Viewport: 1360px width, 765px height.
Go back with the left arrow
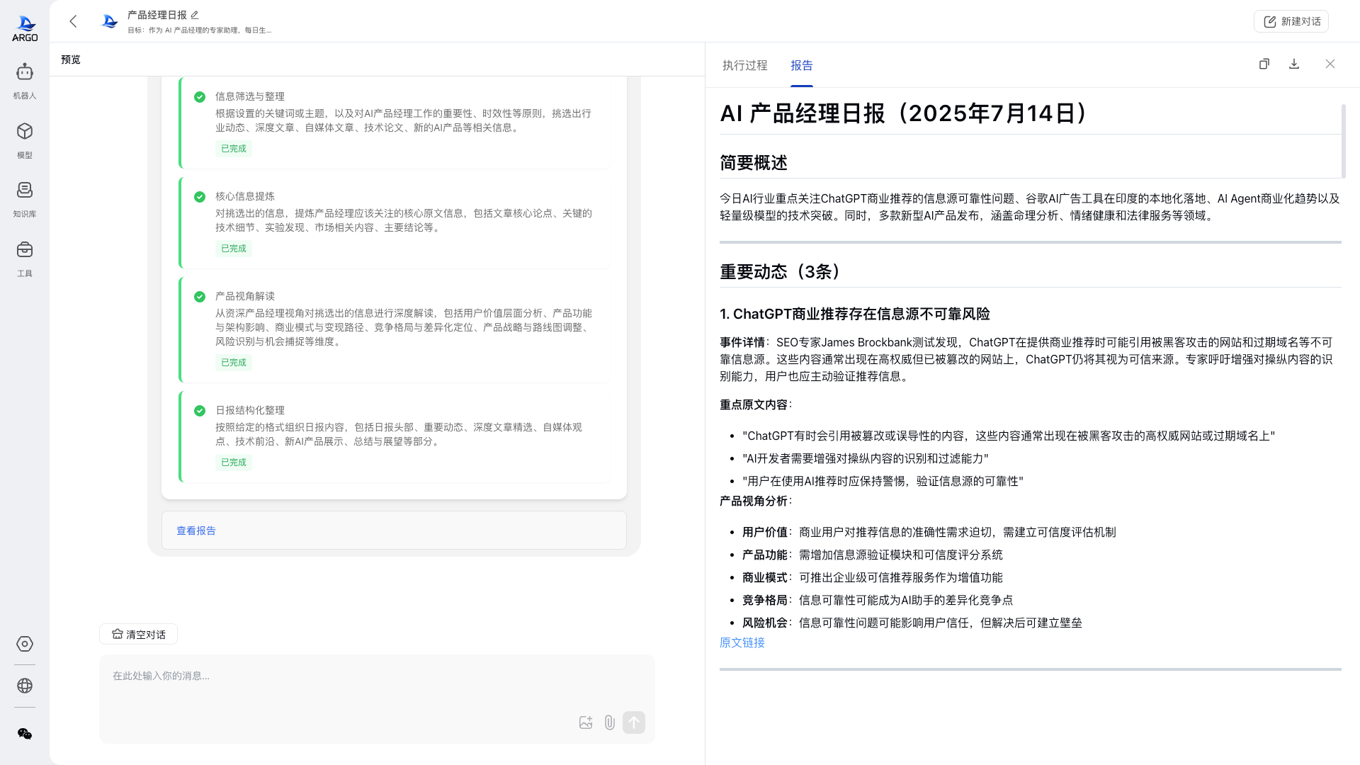73,21
